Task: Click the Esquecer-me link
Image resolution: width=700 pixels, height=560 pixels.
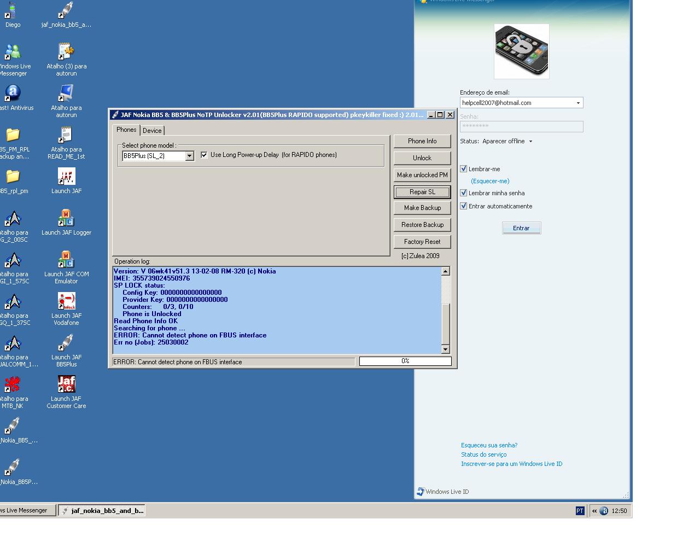Action: (x=490, y=181)
